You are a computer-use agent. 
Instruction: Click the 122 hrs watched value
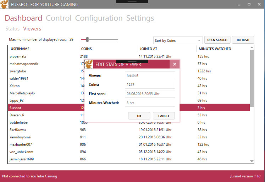[203, 144]
